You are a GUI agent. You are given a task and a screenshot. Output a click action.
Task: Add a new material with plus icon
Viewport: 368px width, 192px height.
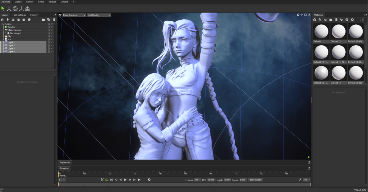click(x=314, y=20)
